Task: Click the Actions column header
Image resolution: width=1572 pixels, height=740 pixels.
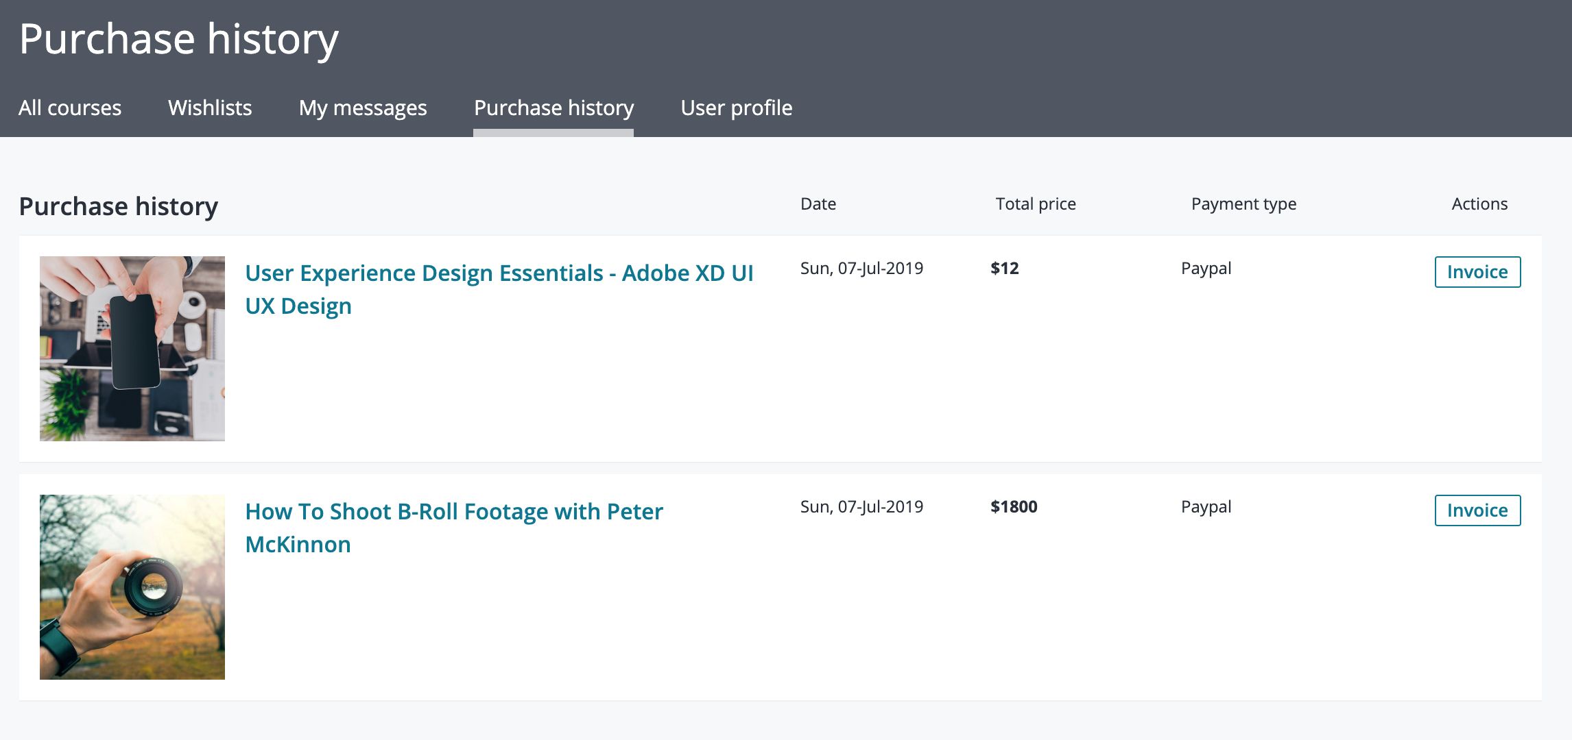Action: tap(1479, 203)
